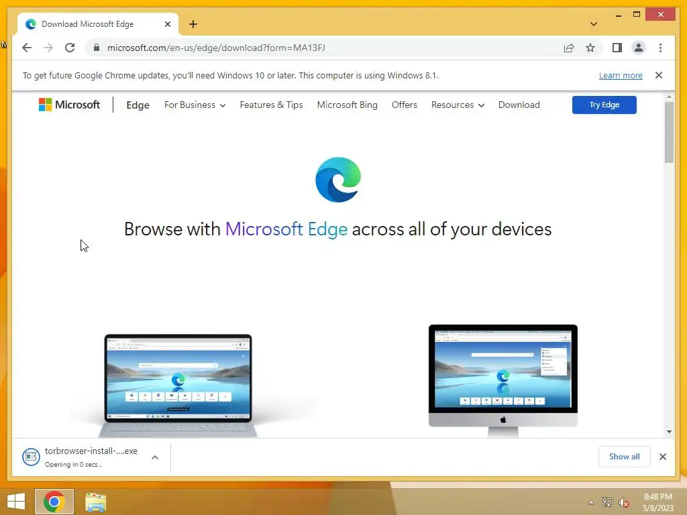Open the torbrowser-install exe download item
Image resolution: width=687 pixels, height=515 pixels.
pos(80,457)
